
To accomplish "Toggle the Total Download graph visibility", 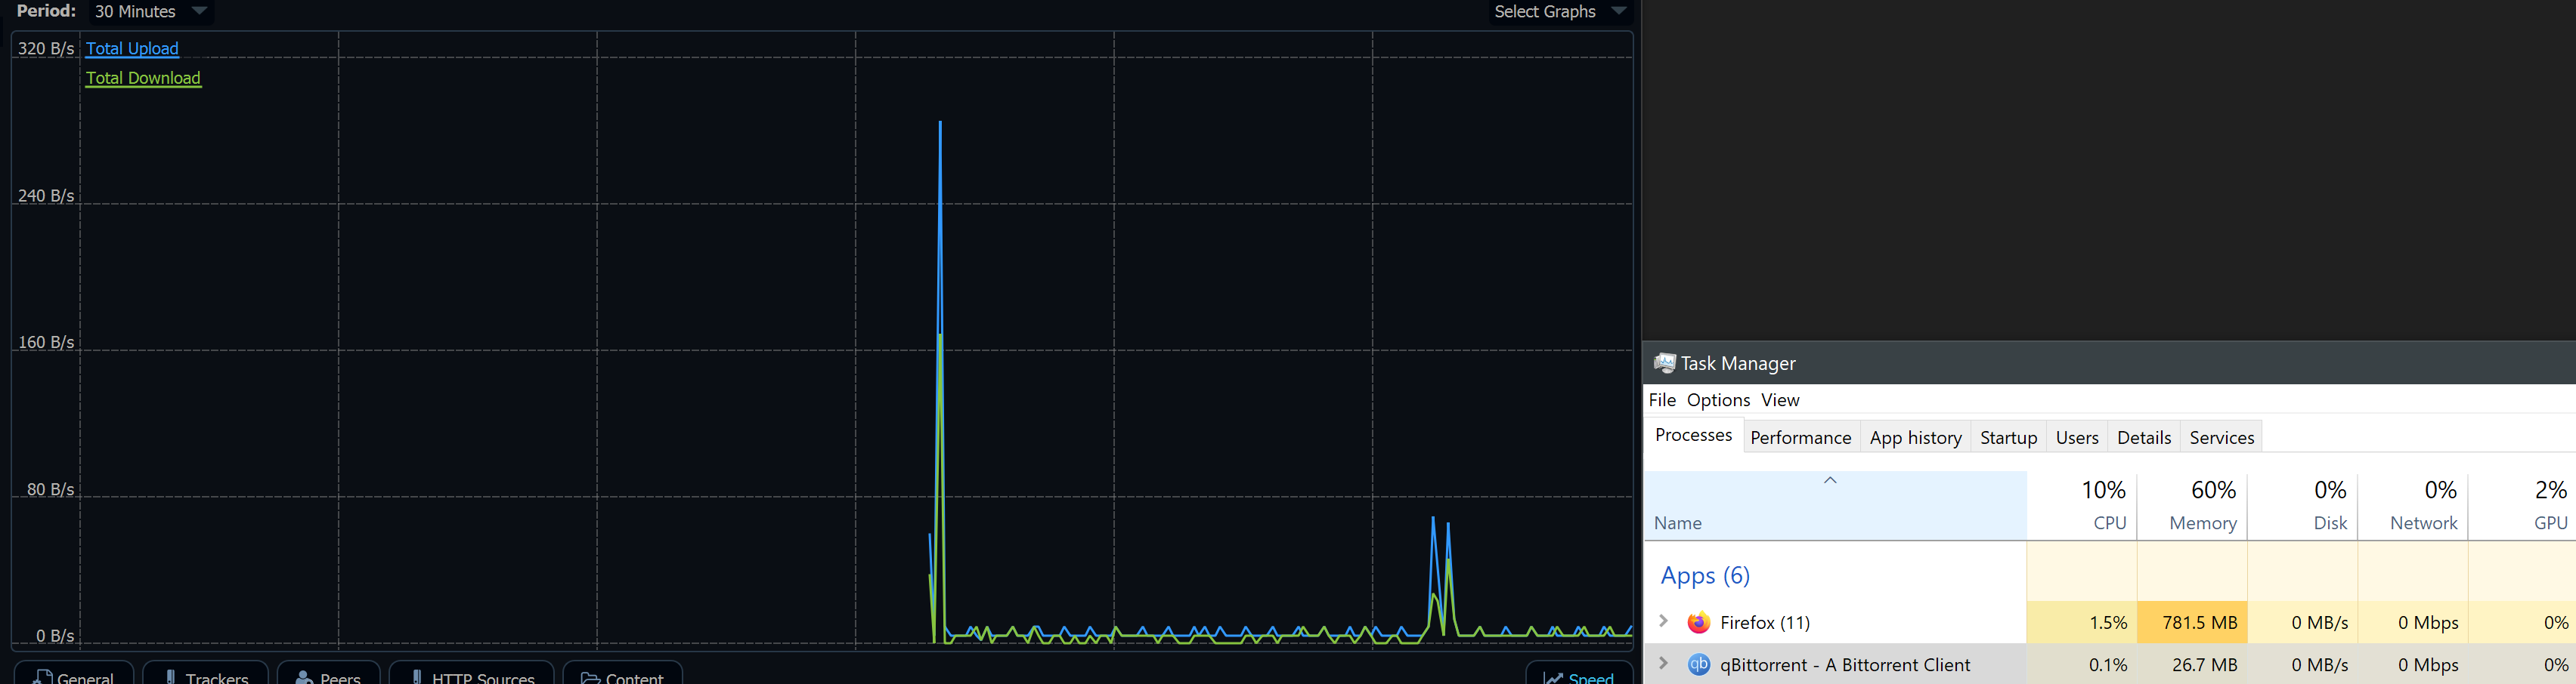I will 143,78.
